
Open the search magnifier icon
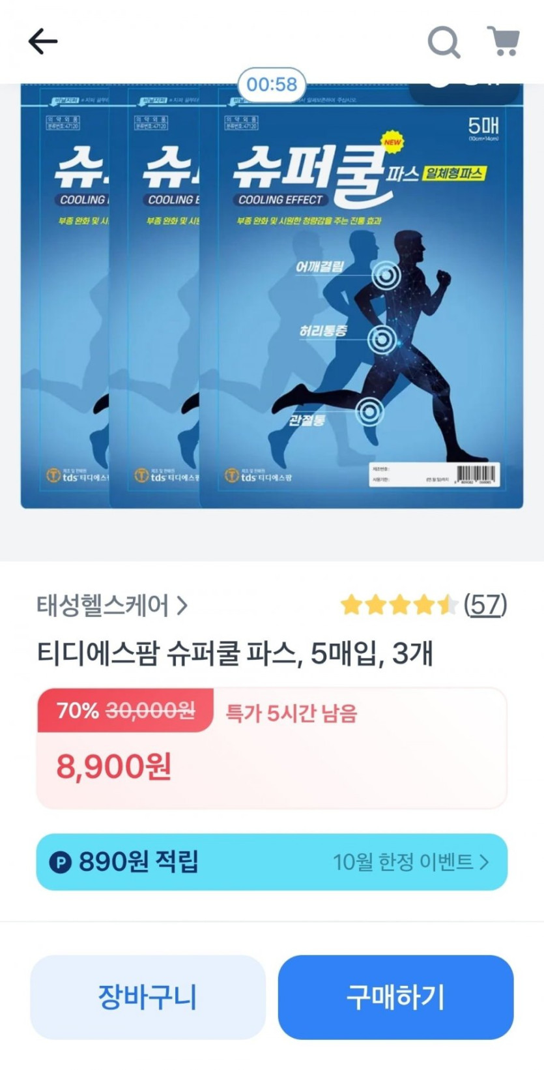[x=444, y=42]
